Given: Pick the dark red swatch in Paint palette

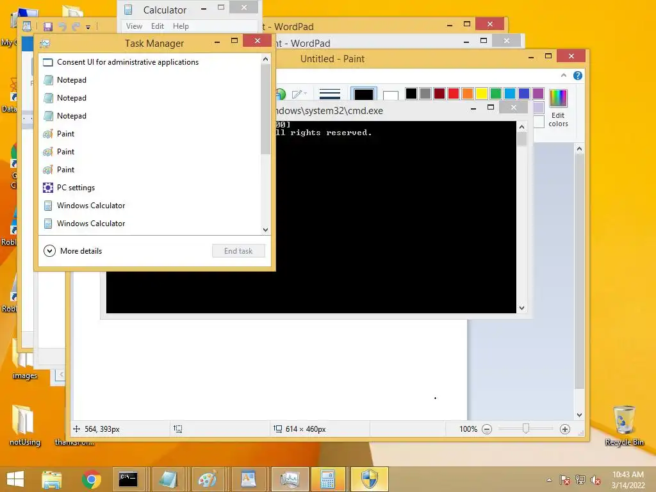Looking at the screenshot, I should click(x=439, y=94).
